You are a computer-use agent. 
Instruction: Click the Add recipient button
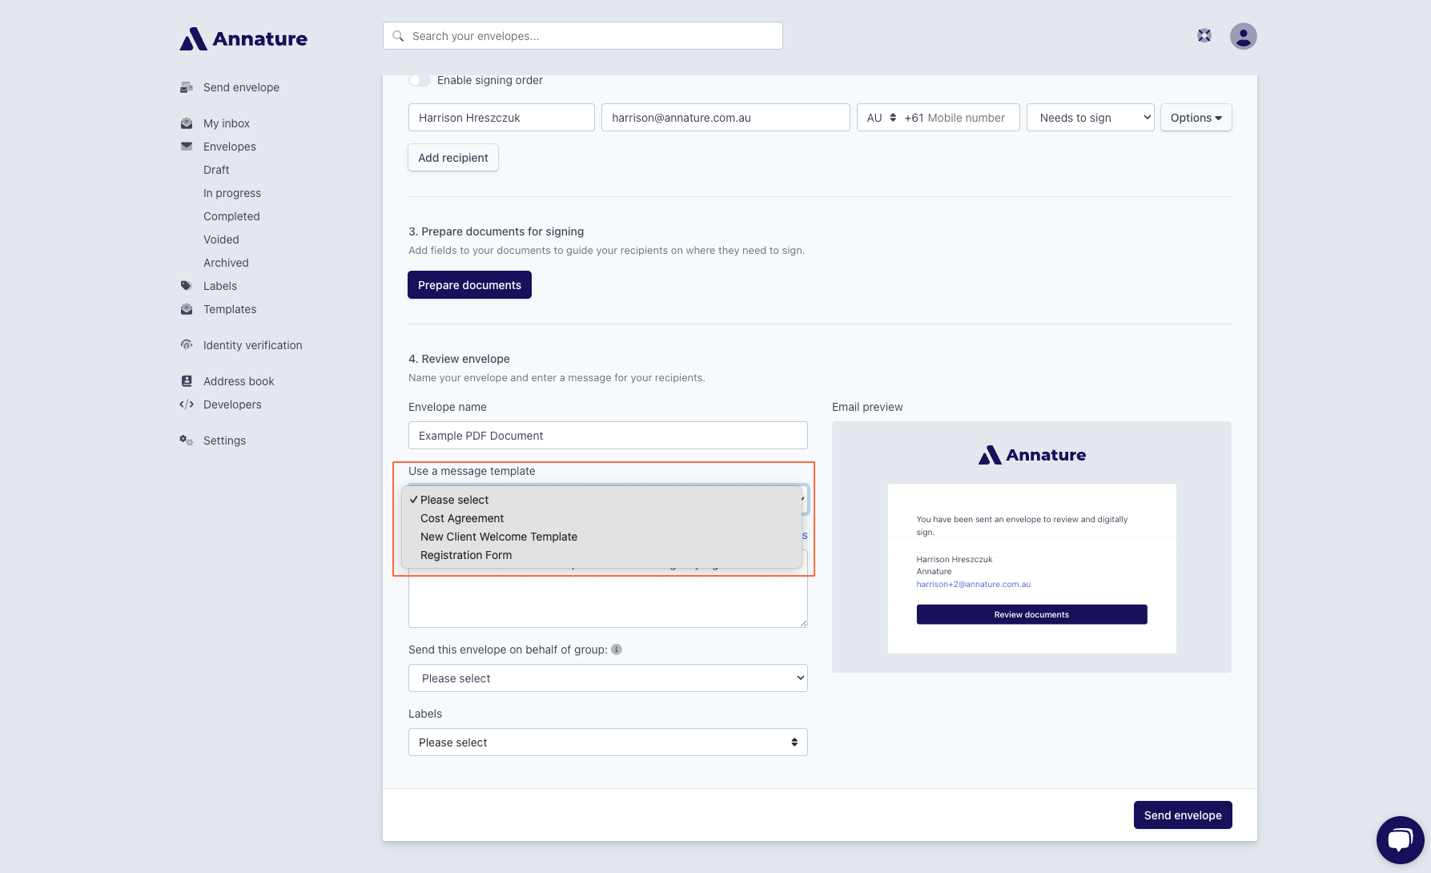point(453,158)
